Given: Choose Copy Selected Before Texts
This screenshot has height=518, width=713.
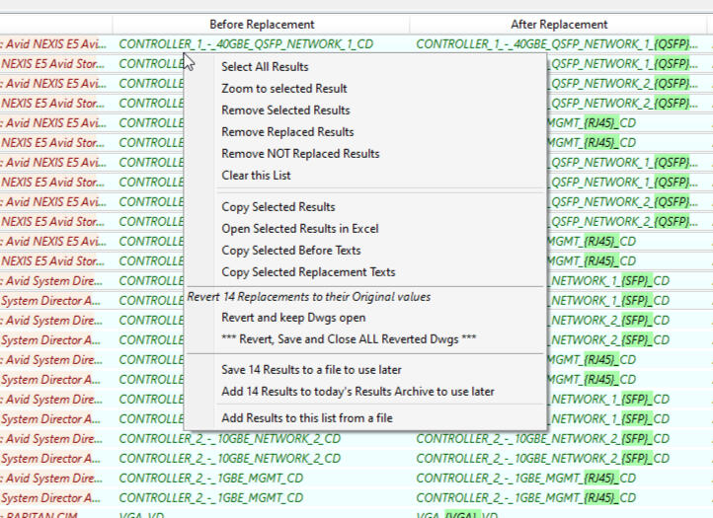Looking at the screenshot, I should pyautogui.click(x=291, y=251).
